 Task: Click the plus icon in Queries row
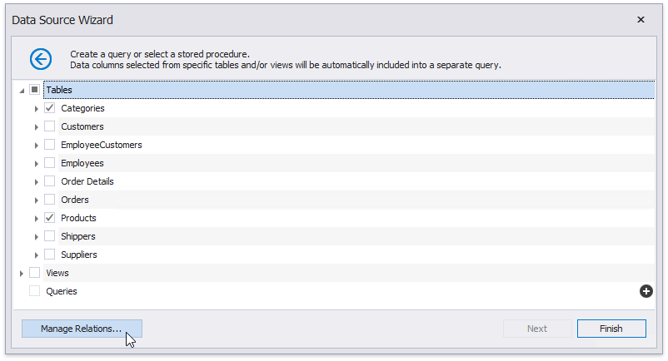(x=646, y=291)
